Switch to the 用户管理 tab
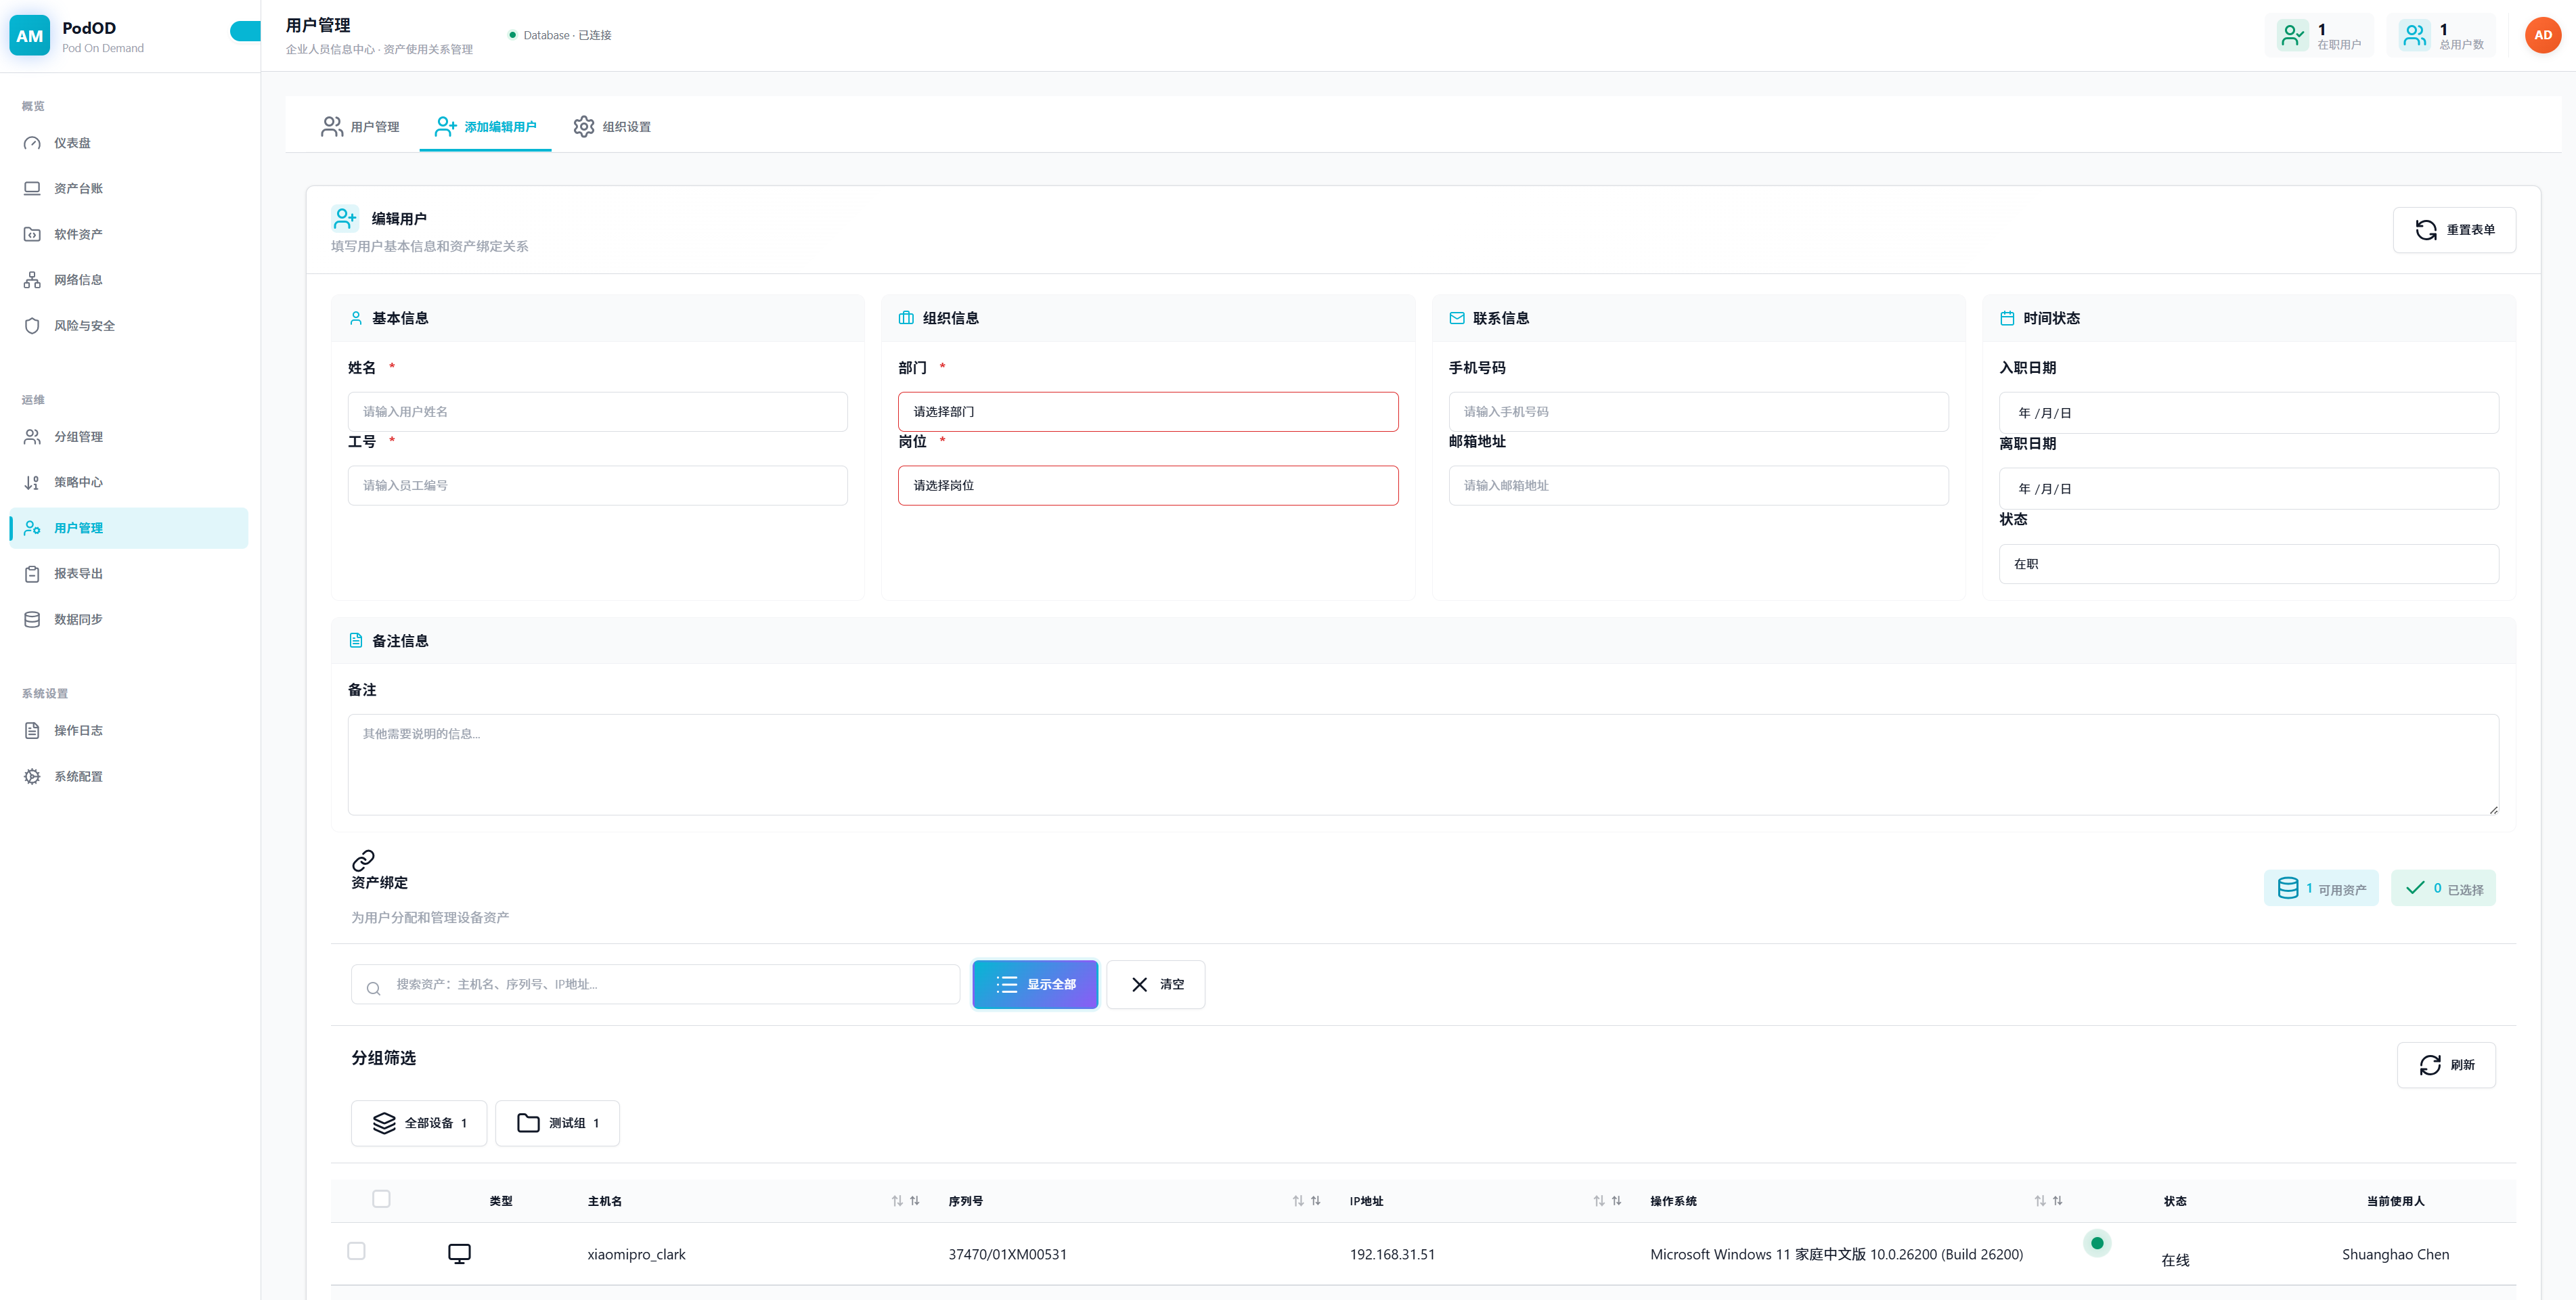This screenshot has width=2576, height=1300. click(x=360, y=127)
